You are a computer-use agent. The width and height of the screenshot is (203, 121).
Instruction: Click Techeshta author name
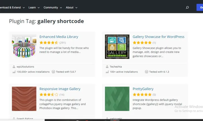pos(116,67)
